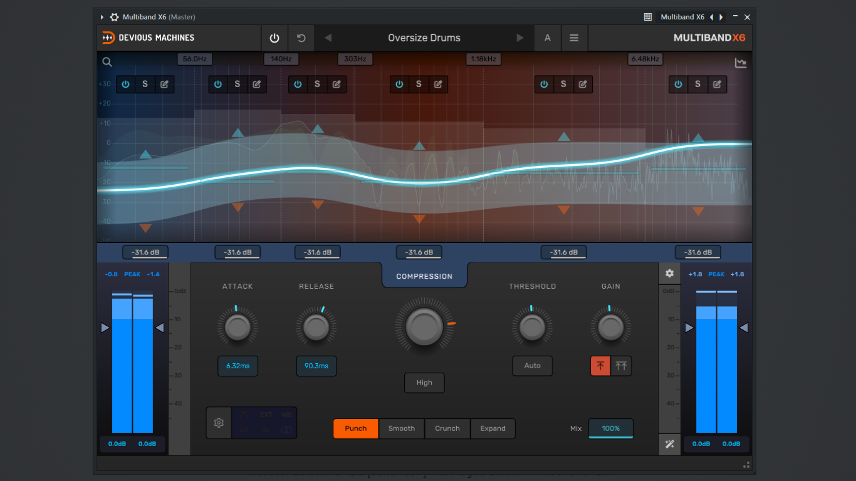Toggle power for the band between 140Hz and 303Hz
This screenshot has width=856, height=481.
(x=298, y=85)
